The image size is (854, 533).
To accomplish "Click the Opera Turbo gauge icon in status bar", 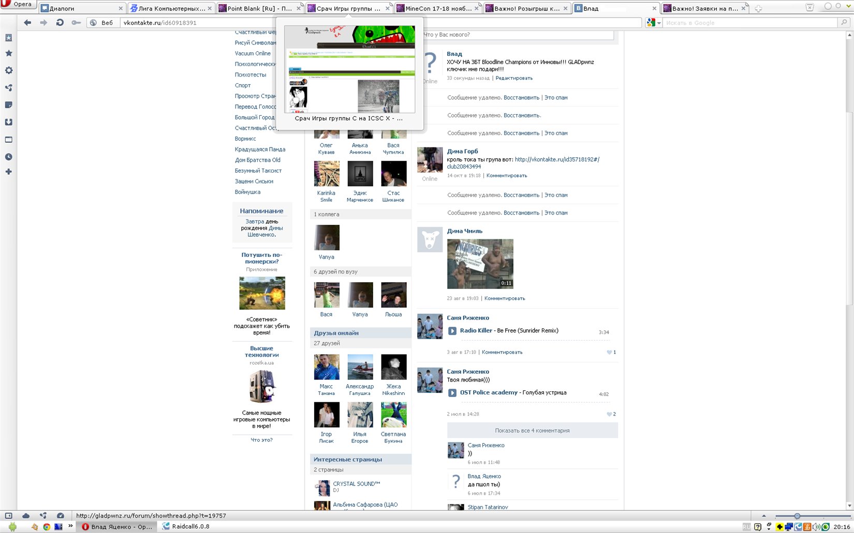I will pos(61,515).
